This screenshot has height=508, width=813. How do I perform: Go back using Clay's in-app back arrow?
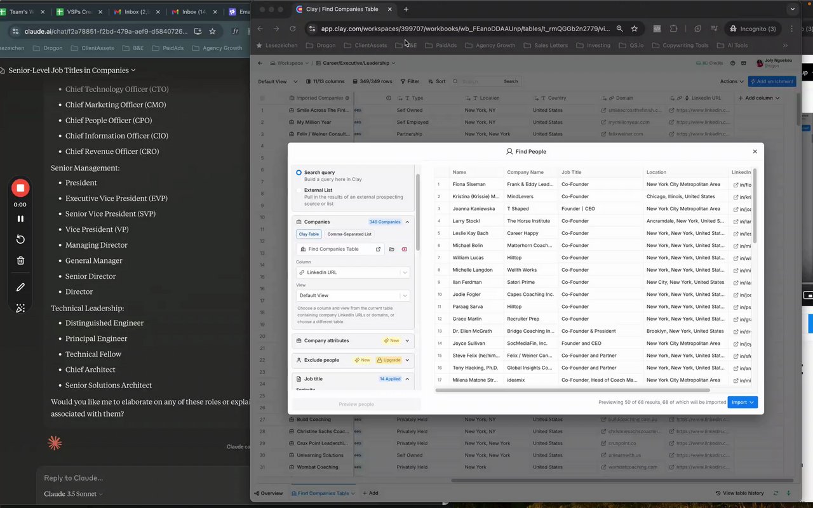point(260,63)
